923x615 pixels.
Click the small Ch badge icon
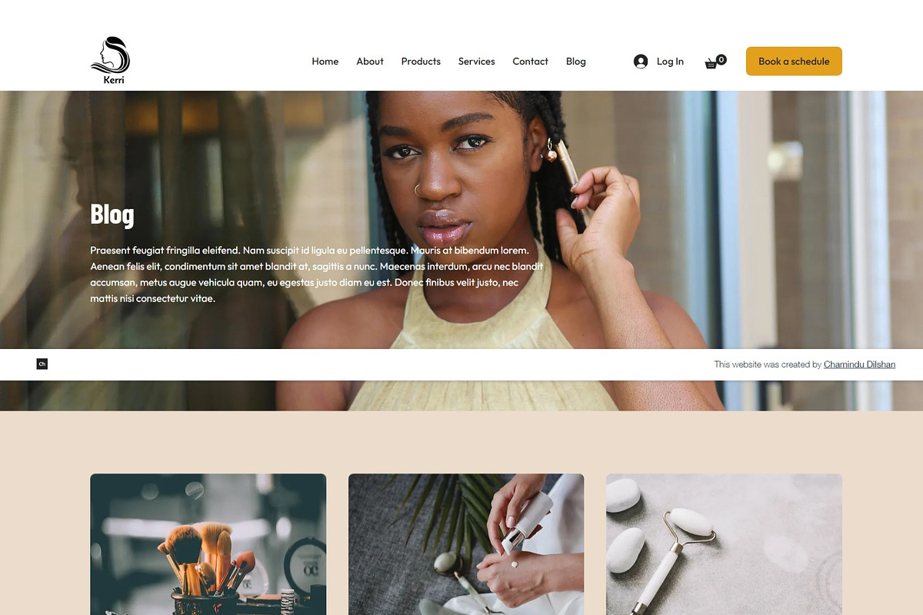[x=42, y=364]
